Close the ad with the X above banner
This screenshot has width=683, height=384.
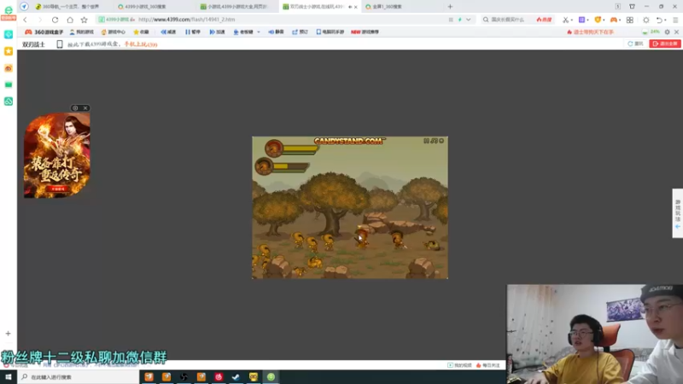(85, 108)
